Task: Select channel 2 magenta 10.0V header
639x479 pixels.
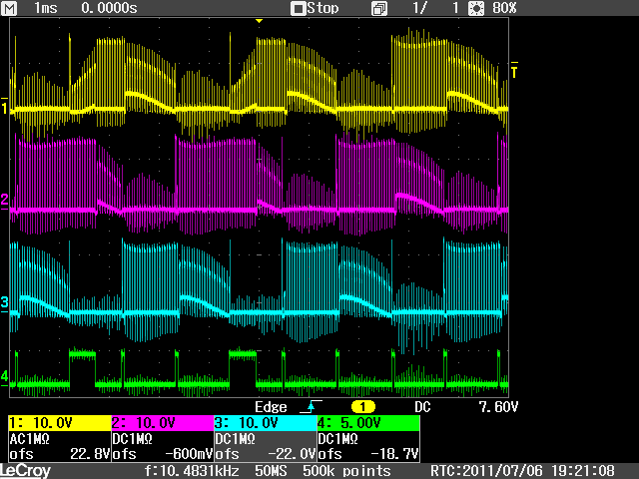Action: click(x=163, y=423)
